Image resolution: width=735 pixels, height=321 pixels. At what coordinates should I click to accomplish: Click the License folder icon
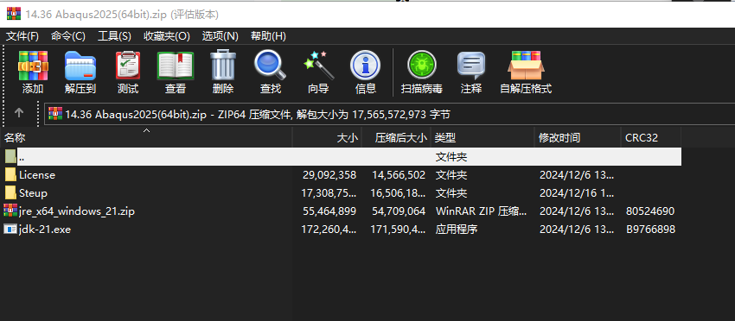tap(10, 175)
